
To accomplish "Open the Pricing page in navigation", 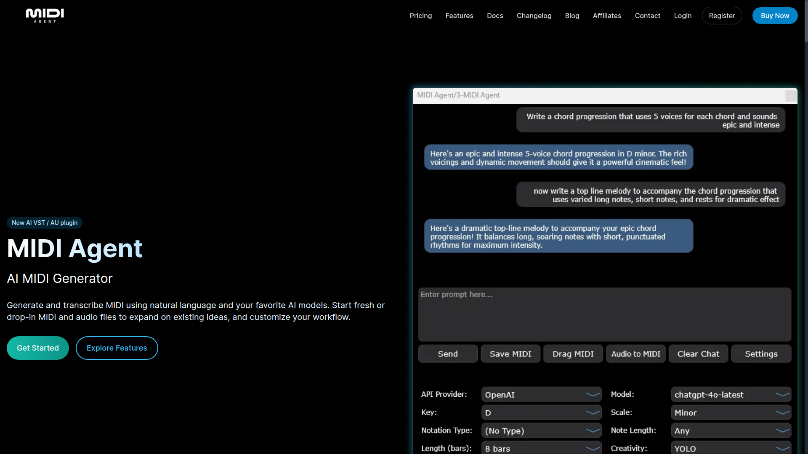I will pos(420,16).
